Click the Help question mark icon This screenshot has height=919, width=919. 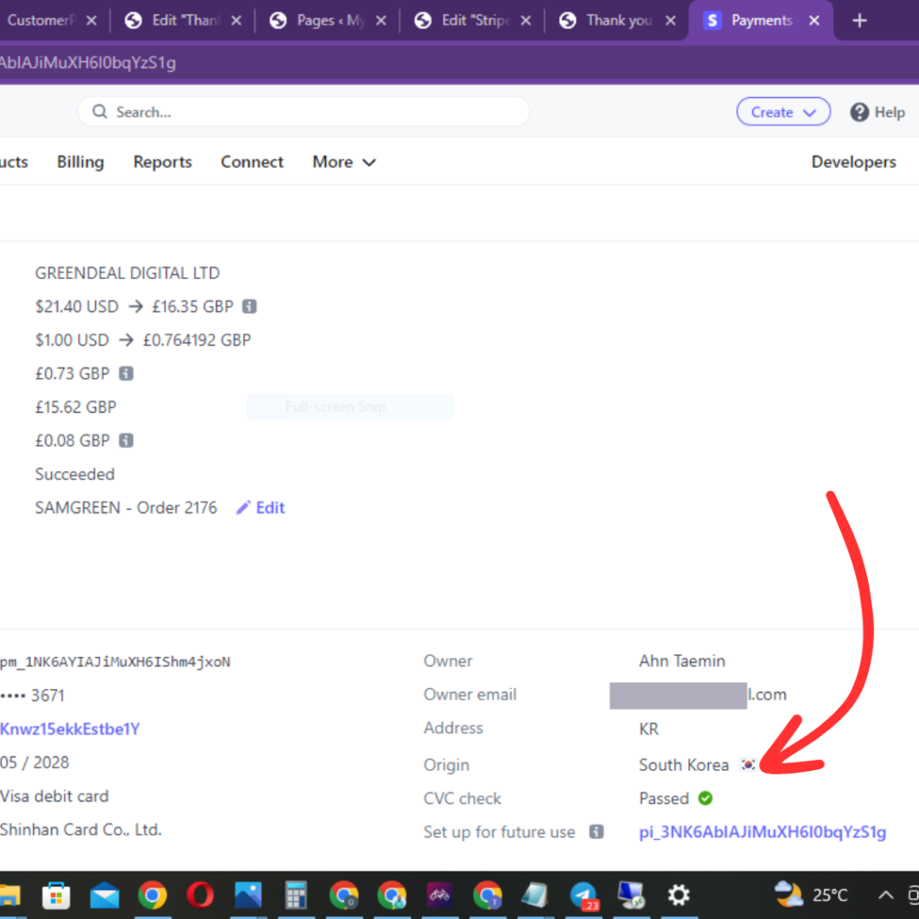pyautogui.click(x=859, y=112)
